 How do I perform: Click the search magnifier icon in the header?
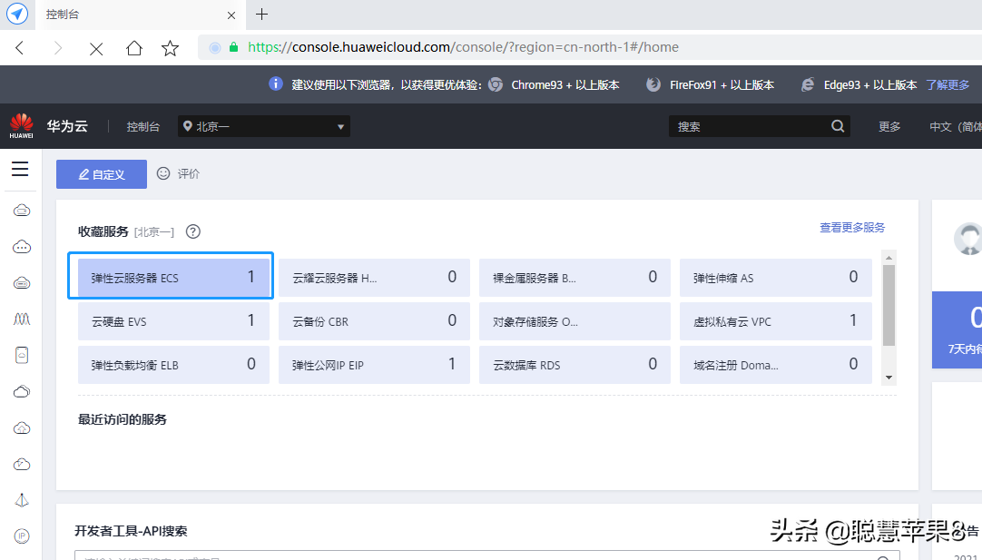[838, 126]
